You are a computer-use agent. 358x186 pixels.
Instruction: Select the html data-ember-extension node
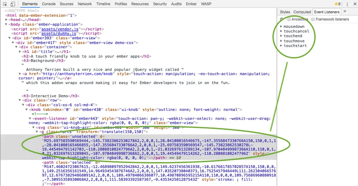click(x=41, y=15)
